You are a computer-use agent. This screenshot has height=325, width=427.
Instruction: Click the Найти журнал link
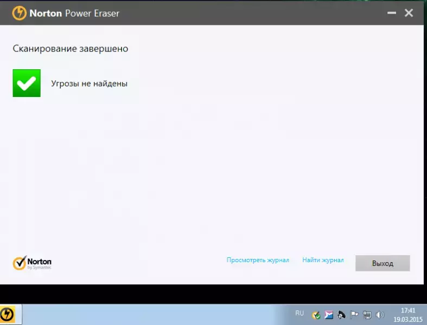[323, 261]
